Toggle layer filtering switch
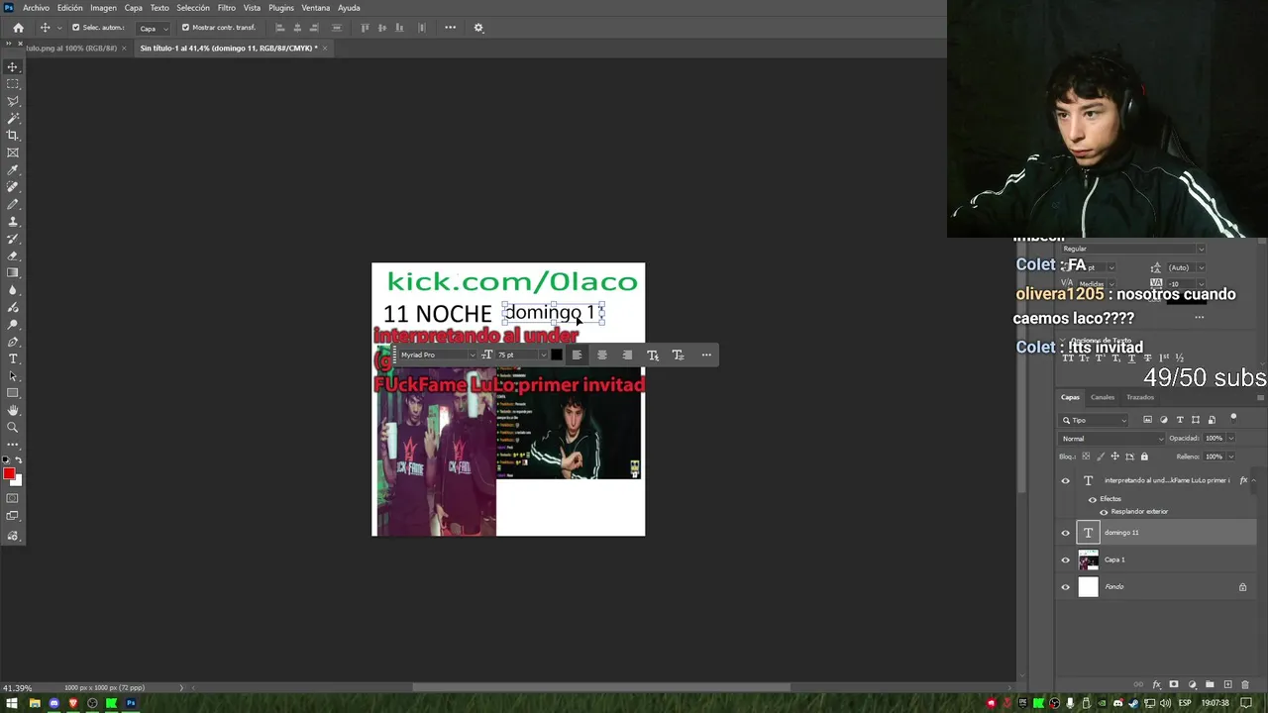 tap(1233, 418)
